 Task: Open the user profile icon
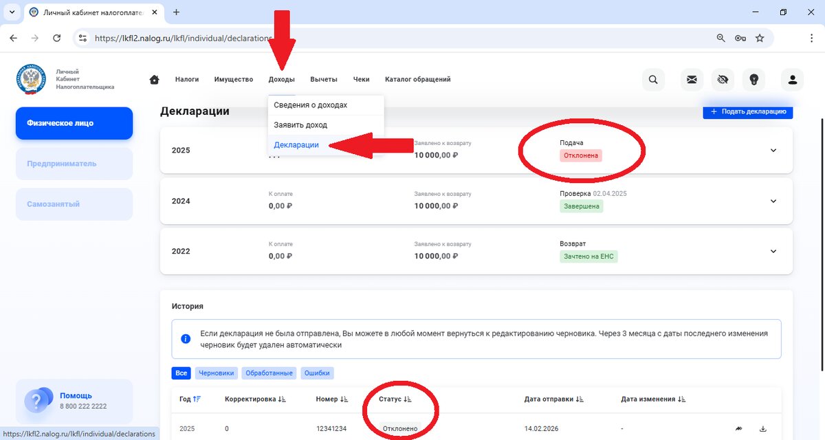point(793,80)
